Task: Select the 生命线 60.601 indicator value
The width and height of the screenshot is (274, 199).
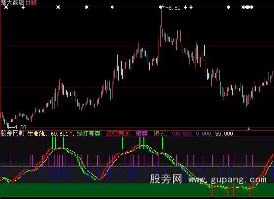Action: coord(50,134)
